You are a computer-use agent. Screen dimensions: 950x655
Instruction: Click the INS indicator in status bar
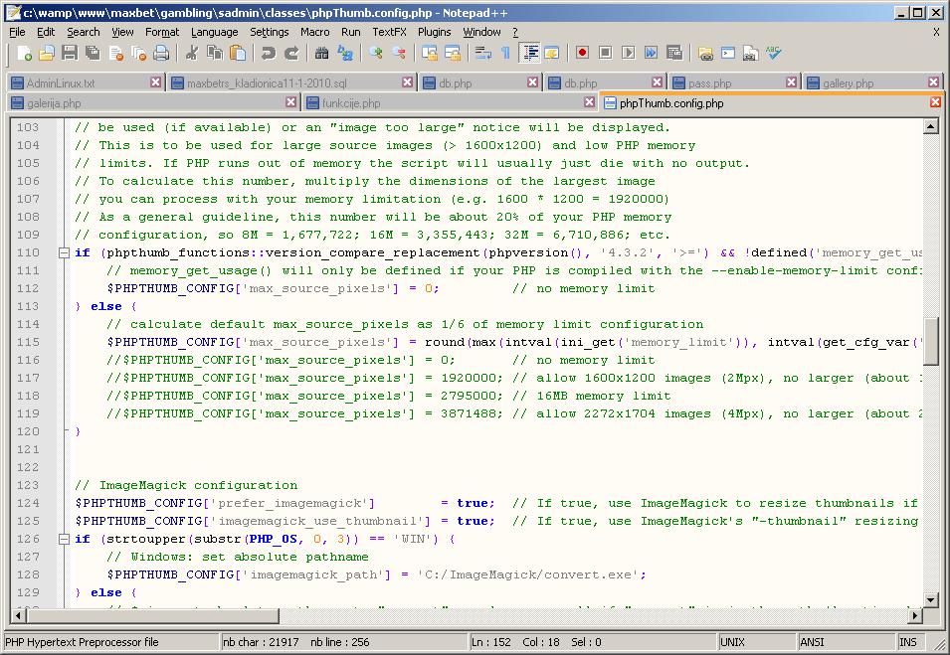(x=908, y=642)
